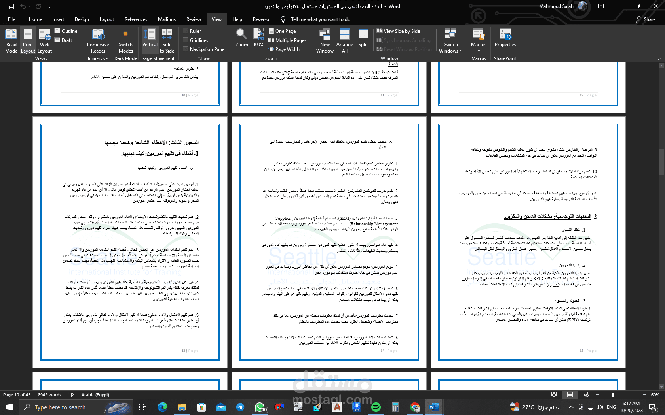
Task: Open the Review tab
Action: pos(194,19)
